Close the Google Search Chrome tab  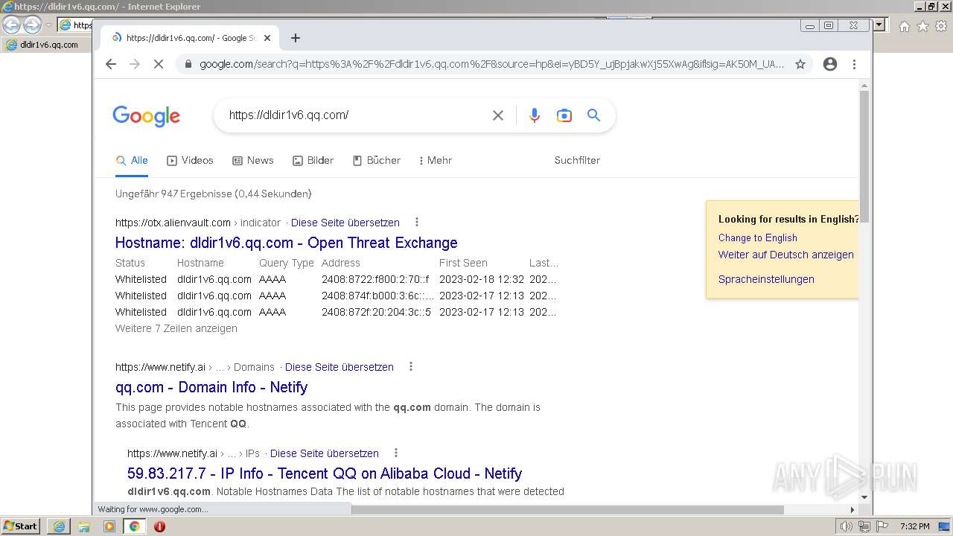(x=267, y=38)
